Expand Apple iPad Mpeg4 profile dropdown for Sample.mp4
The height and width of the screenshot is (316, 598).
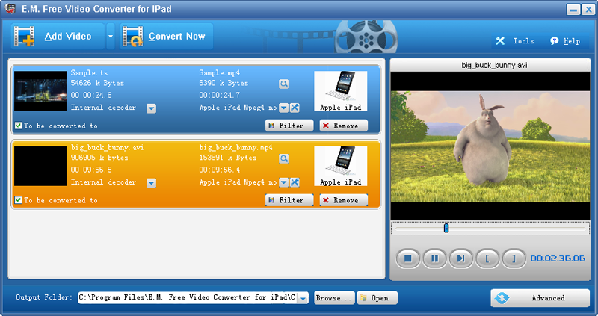point(283,108)
